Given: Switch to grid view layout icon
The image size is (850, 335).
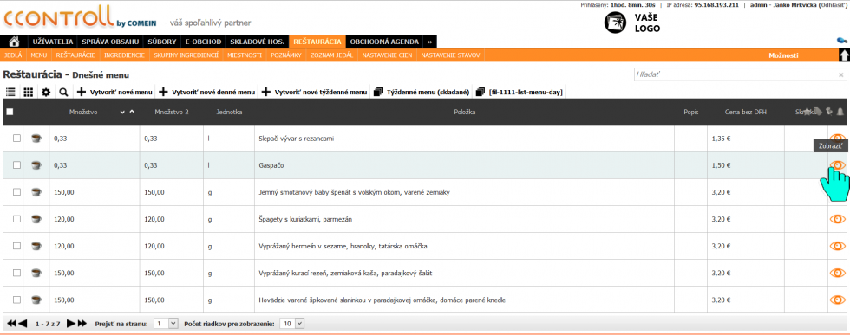Looking at the screenshot, I should (x=28, y=93).
